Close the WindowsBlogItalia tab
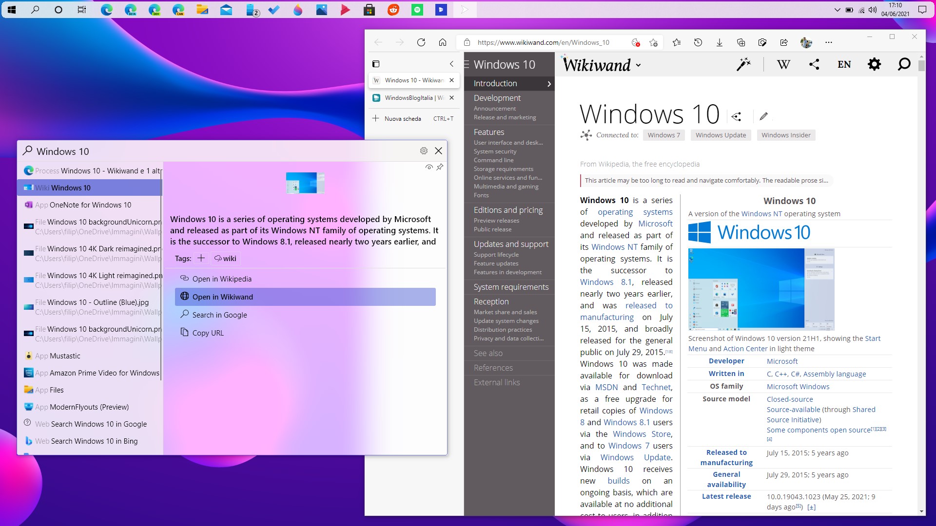Screen dimensions: 936x526 click(x=451, y=98)
